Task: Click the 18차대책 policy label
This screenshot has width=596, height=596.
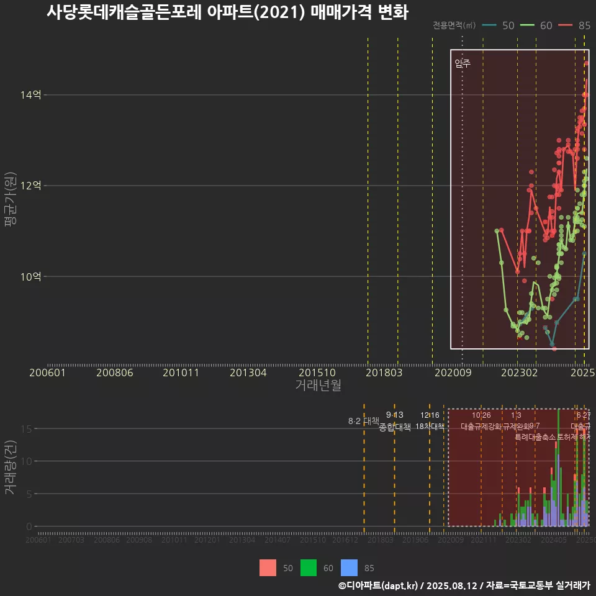Action: tap(430, 426)
